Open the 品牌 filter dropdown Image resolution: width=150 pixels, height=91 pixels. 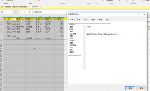[x=43, y=19]
